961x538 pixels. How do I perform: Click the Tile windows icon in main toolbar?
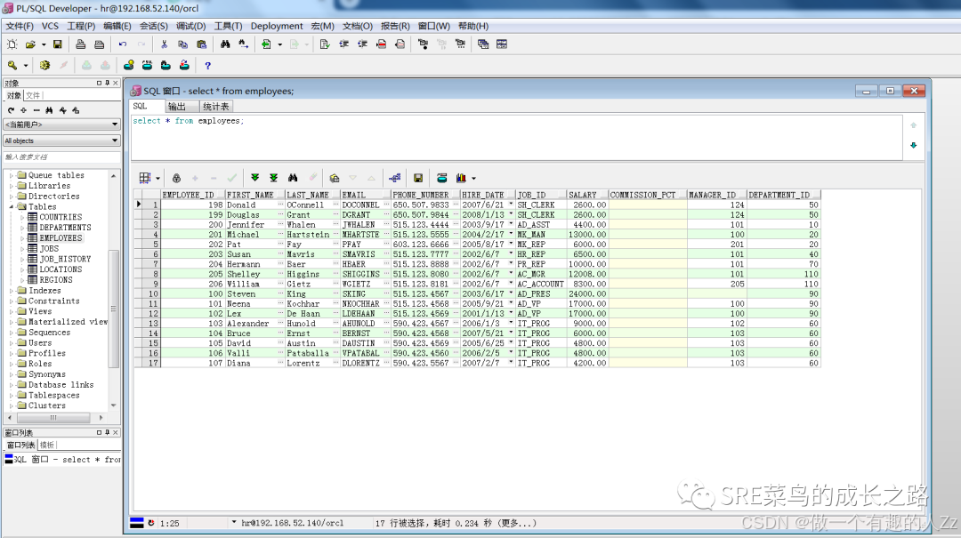[x=502, y=44]
